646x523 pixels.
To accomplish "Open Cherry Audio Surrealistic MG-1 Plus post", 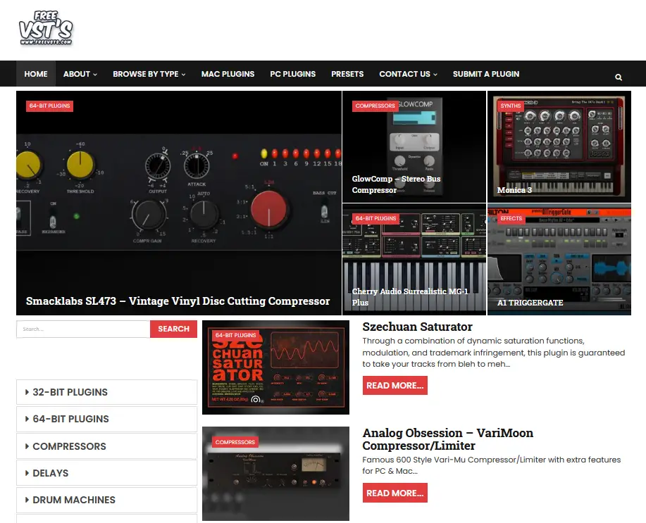I will [410, 296].
